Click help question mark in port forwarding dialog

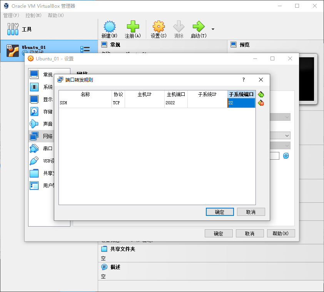pos(244,80)
